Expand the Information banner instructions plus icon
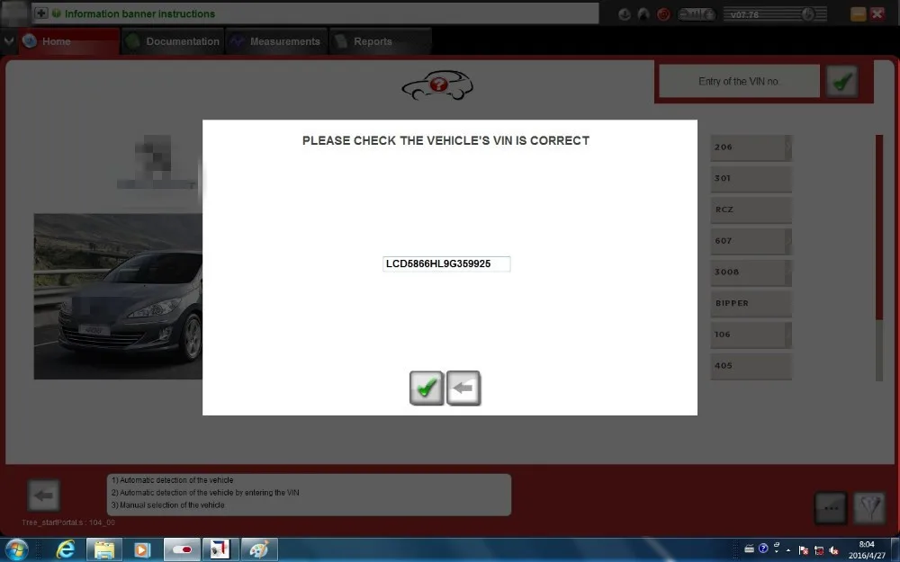The width and height of the screenshot is (900, 562). coord(40,13)
